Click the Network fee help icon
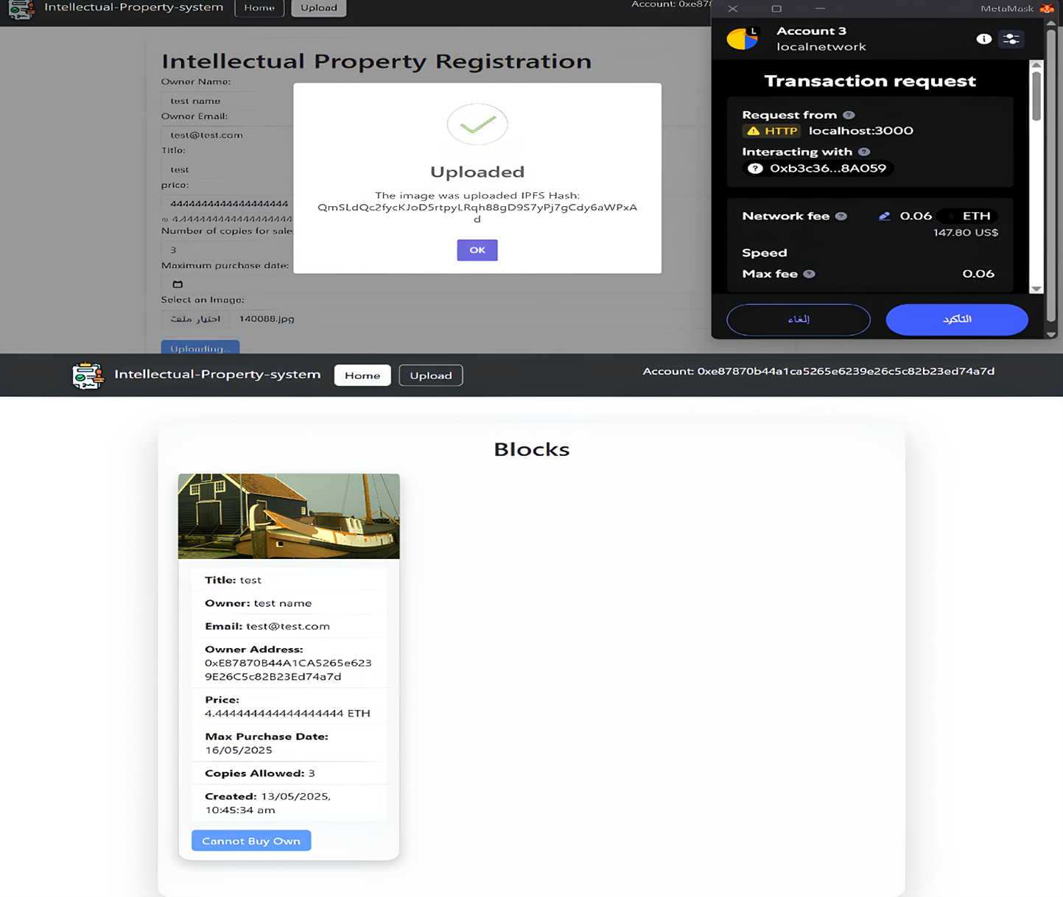The image size is (1063, 897). click(841, 216)
